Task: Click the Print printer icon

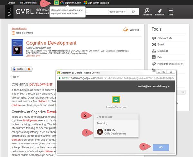Action: [154, 57]
